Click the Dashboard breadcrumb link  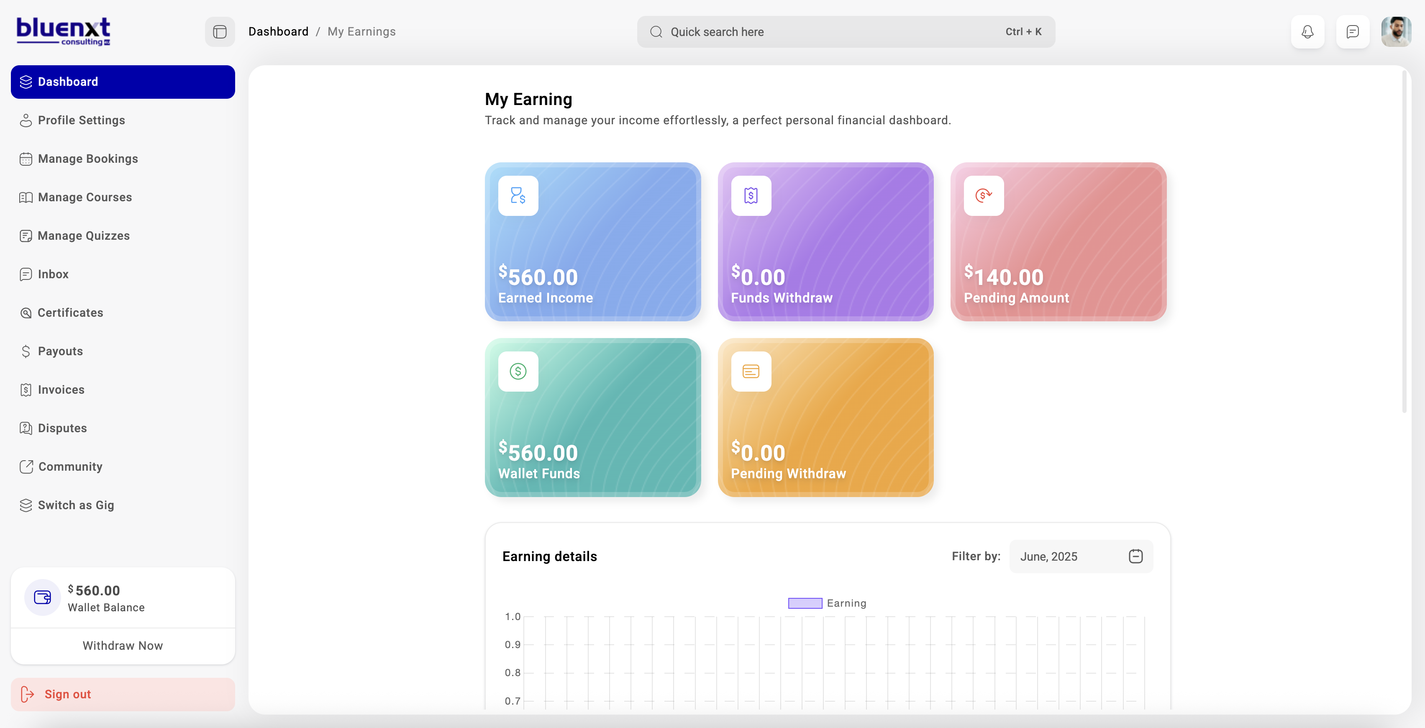pyautogui.click(x=278, y=31)
